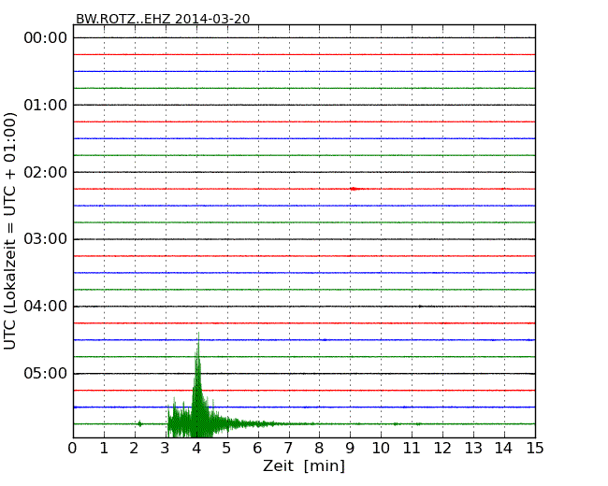Click the plot title BW.ROTZ..EHZ 2014-03-20
Viewport: 608px width, 486px height.
click(x=163, y=19)
